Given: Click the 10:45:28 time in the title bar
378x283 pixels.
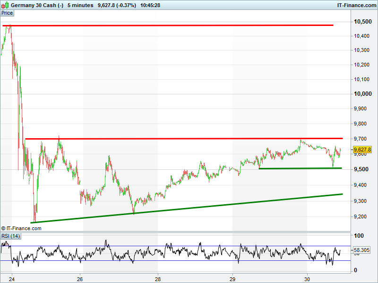Looking at the screenshot, I should (x=150, y=5).
